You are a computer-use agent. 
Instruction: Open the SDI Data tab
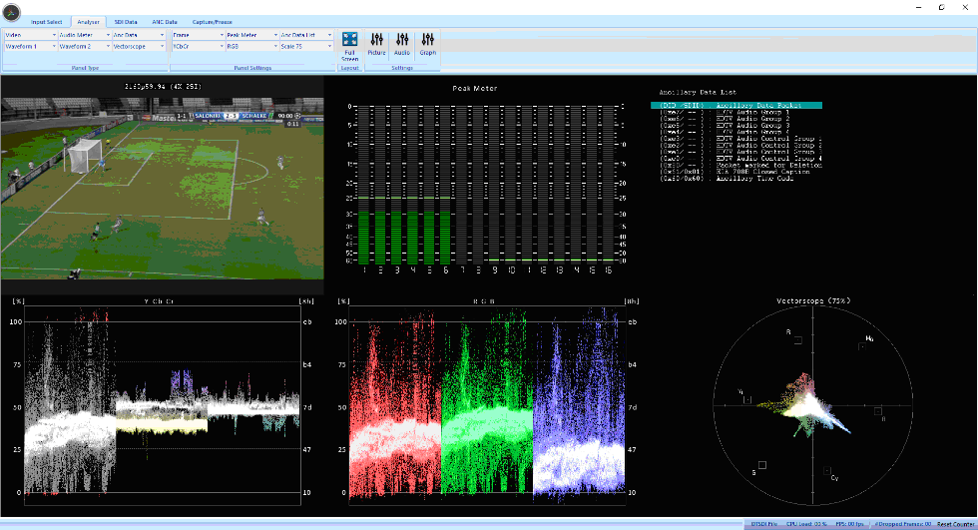pos(126,21)
